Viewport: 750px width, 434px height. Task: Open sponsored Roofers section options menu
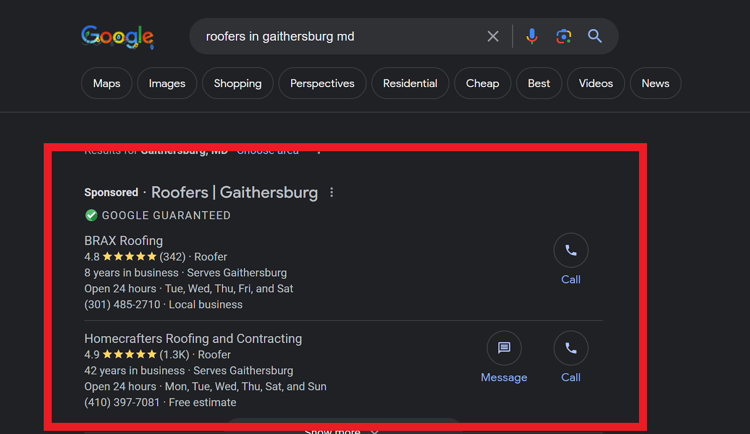(331, 193)
